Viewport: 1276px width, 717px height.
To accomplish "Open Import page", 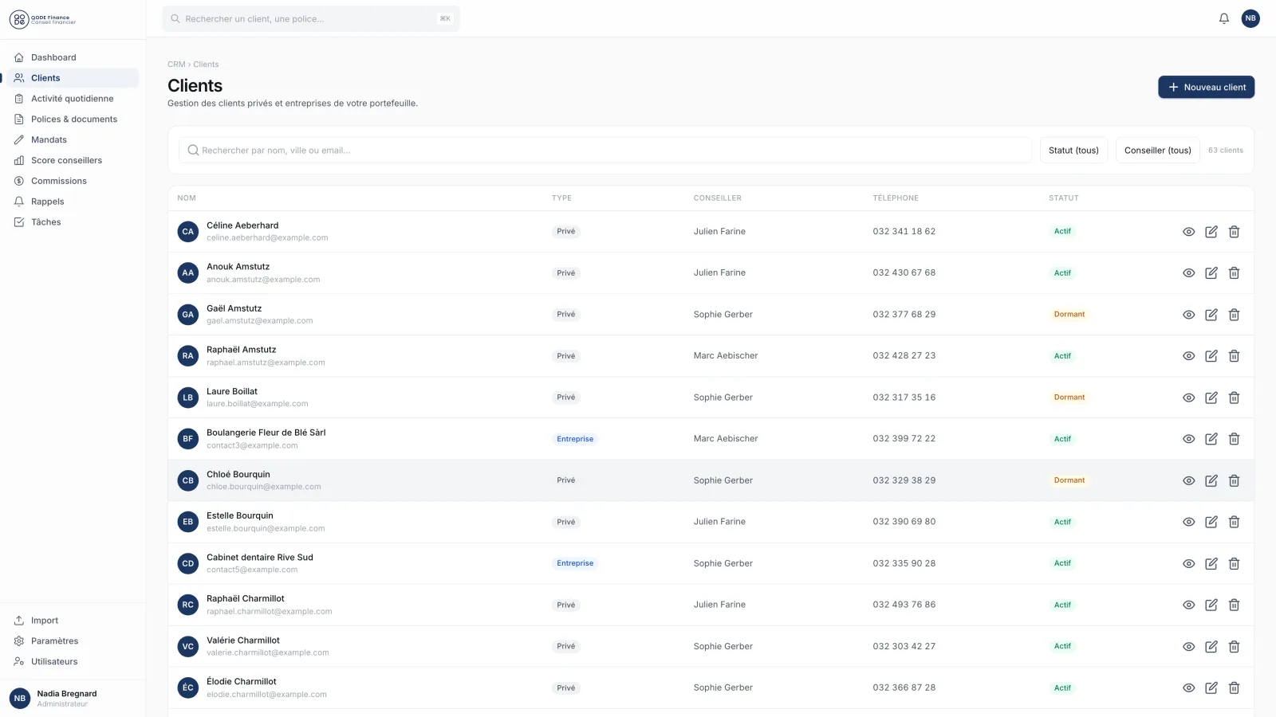I will pos(73,621).
